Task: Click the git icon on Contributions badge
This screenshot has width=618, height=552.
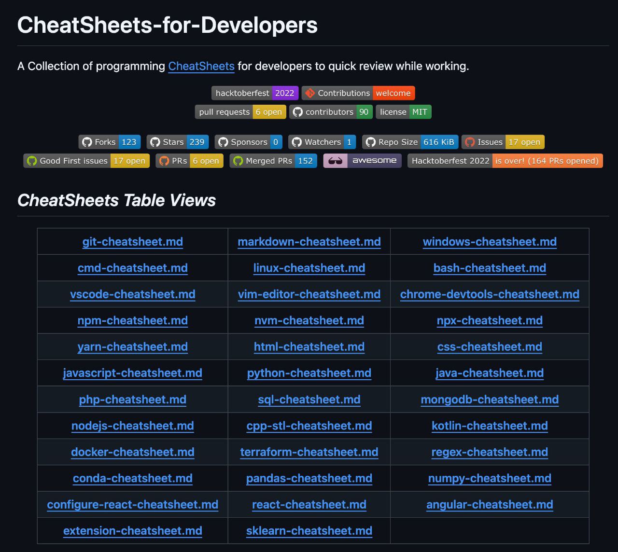Action: click(310, 93)
